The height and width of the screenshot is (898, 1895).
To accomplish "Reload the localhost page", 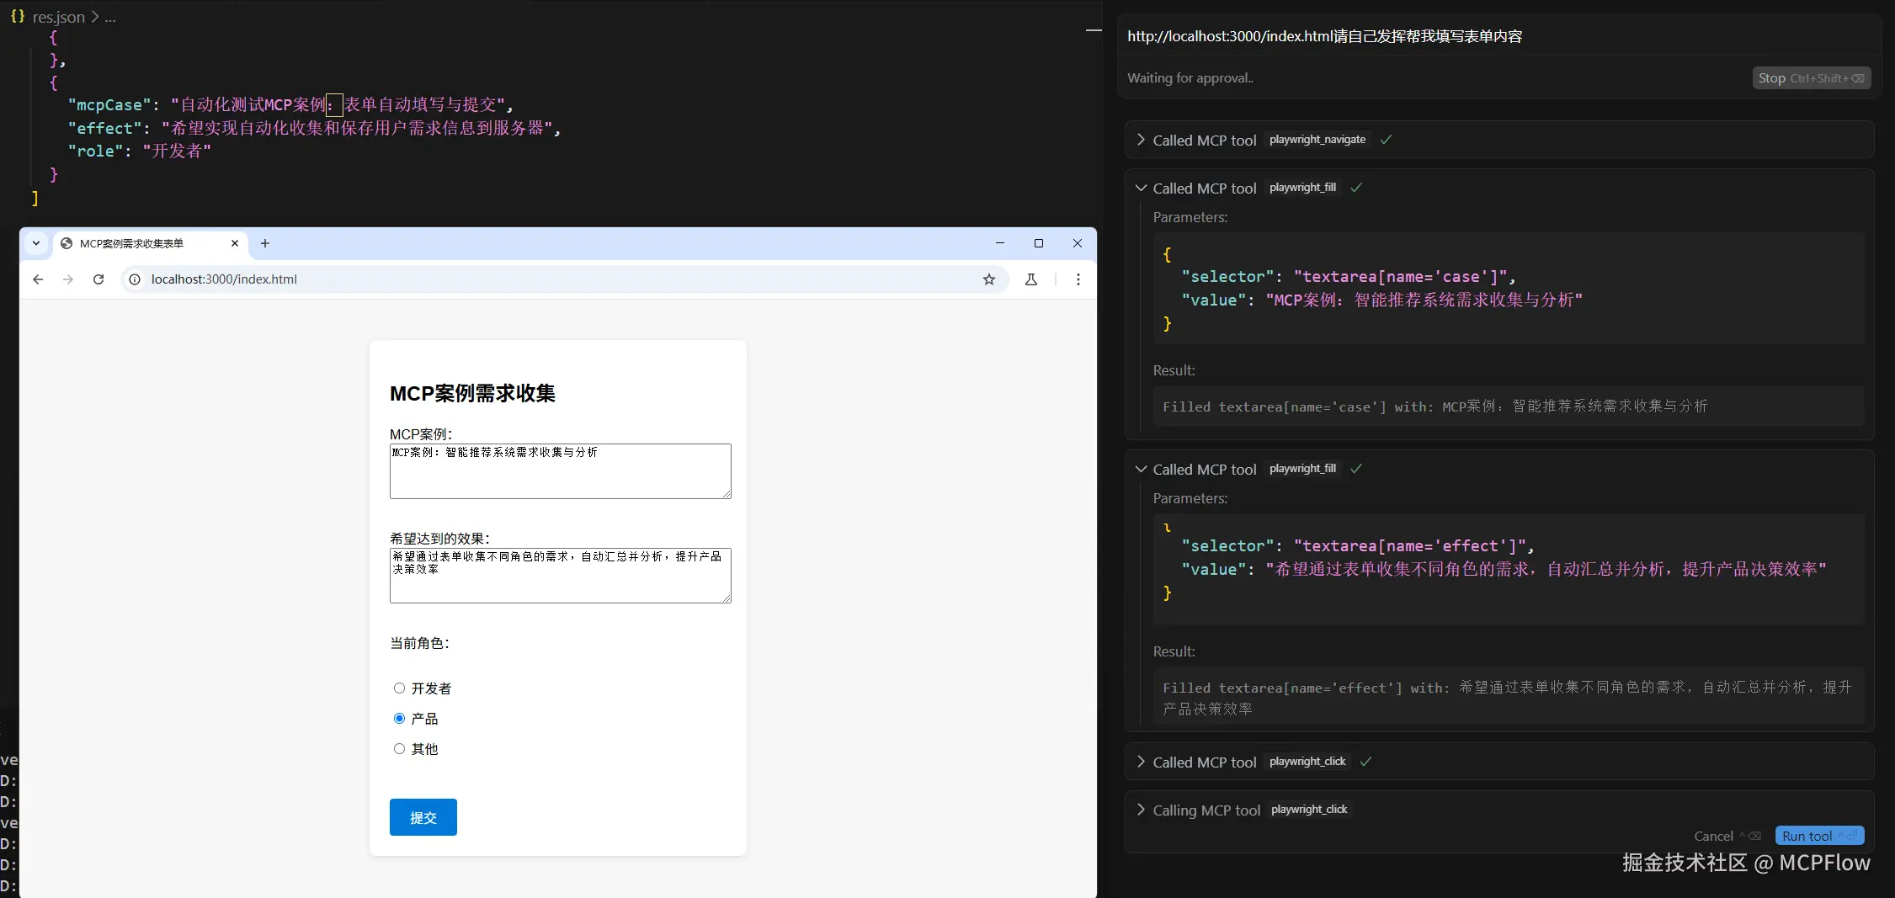I will point(98,279).
